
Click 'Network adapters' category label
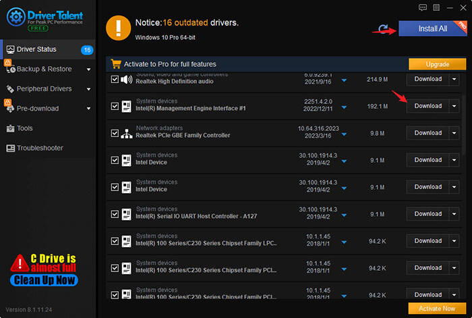[x=159, y=128]
